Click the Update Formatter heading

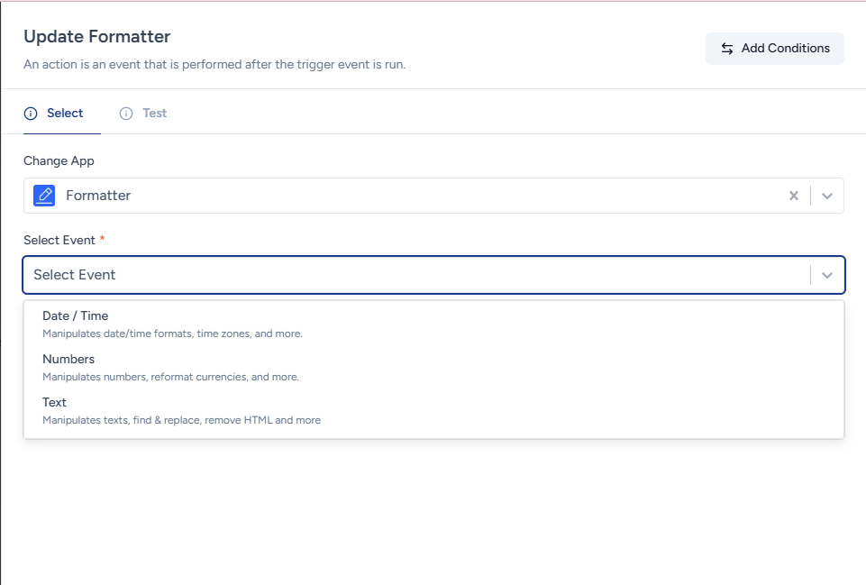click(x=96, y=37)
